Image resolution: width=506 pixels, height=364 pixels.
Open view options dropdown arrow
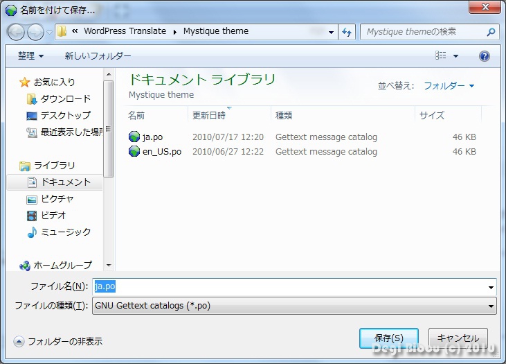[x=455, y=56]
